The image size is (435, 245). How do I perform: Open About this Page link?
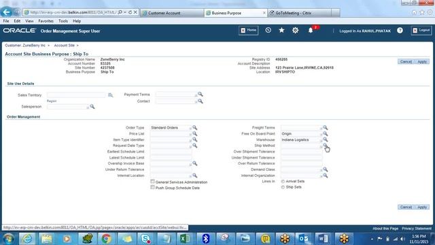click(x=385, y=229)
